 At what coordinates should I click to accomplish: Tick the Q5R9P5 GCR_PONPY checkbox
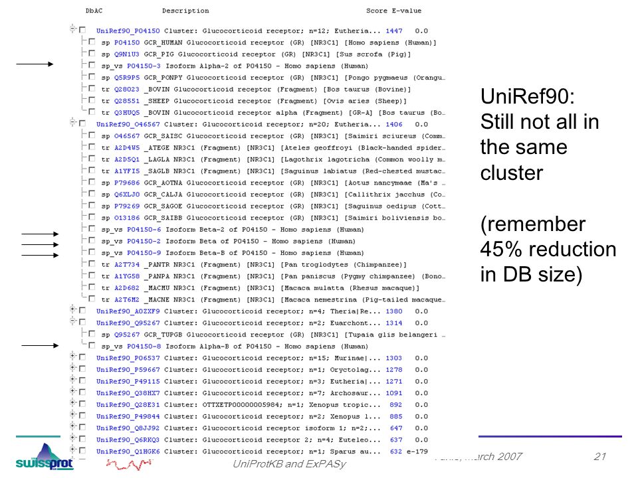coord(92,76)
